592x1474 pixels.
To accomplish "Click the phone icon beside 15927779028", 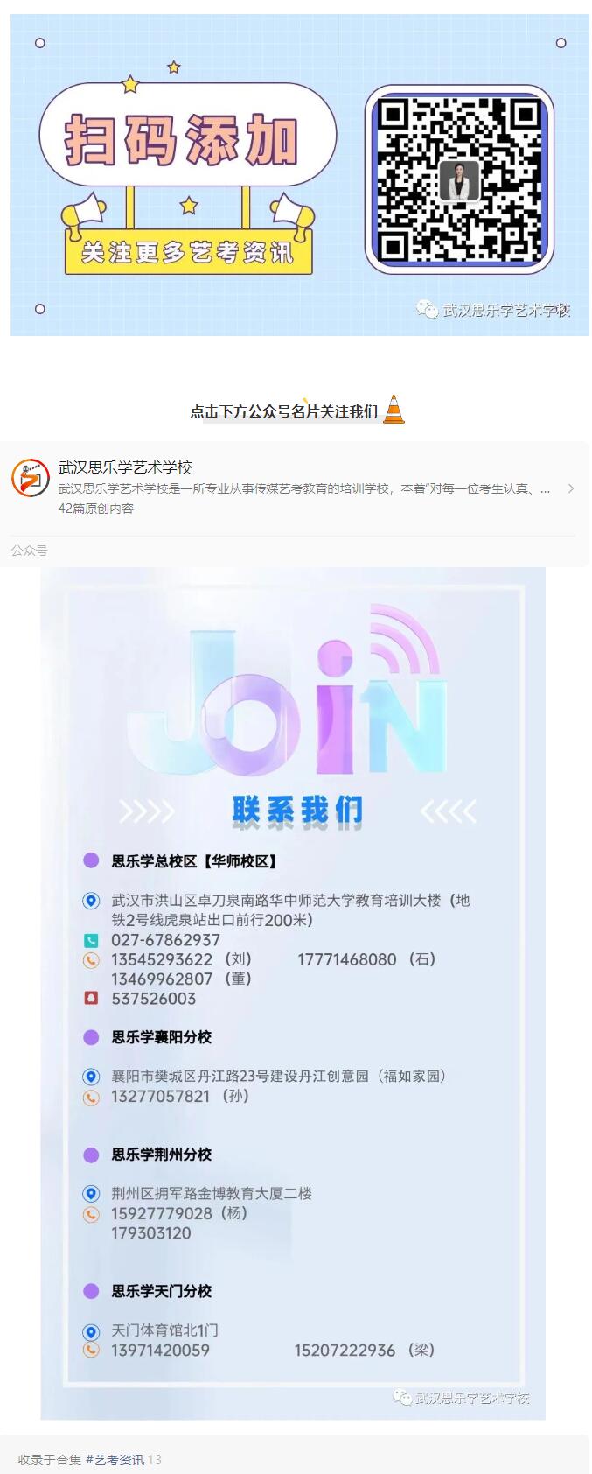I will tap(91, 1214).
